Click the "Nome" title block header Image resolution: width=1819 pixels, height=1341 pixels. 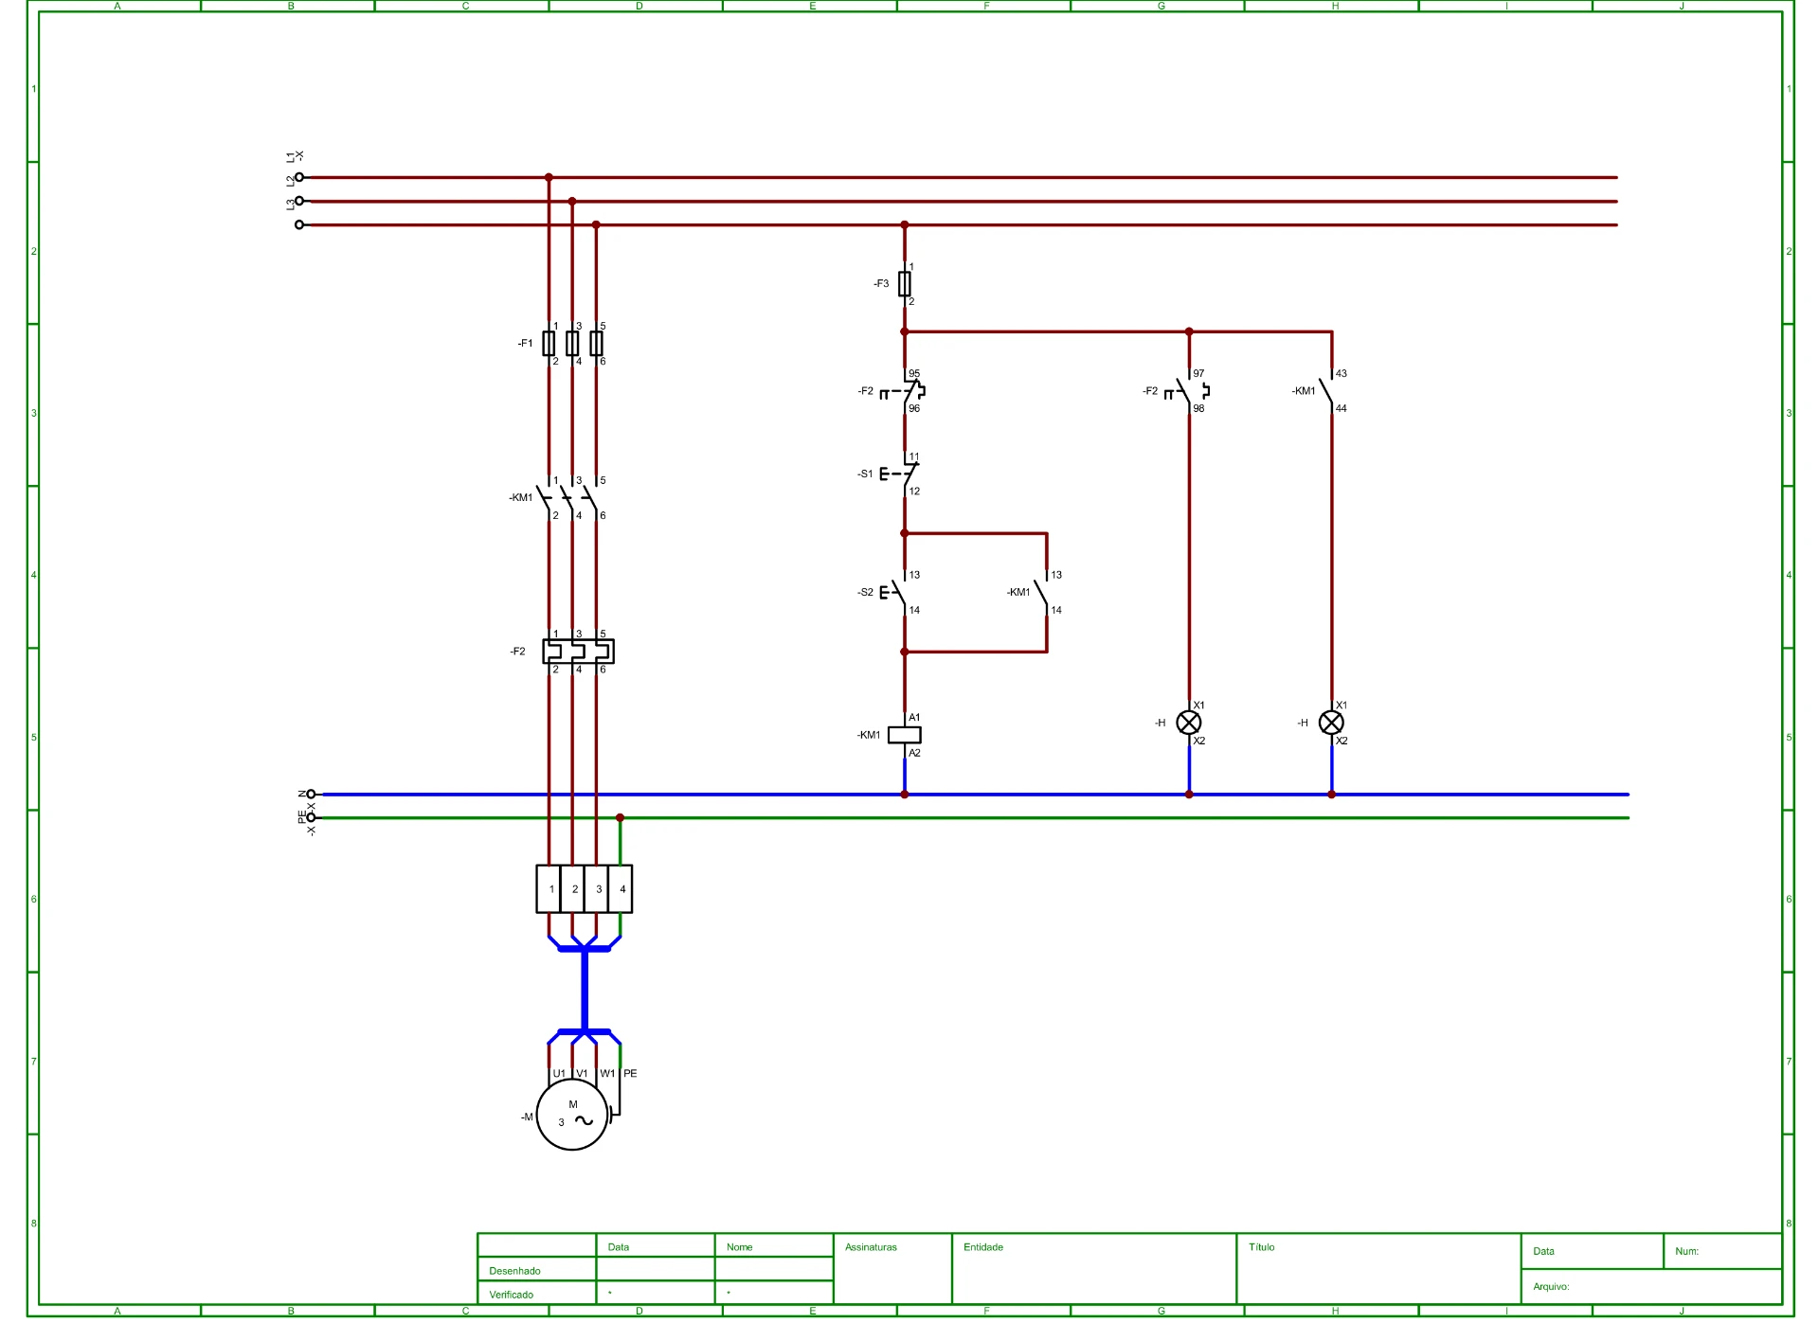pos(774,1246)
